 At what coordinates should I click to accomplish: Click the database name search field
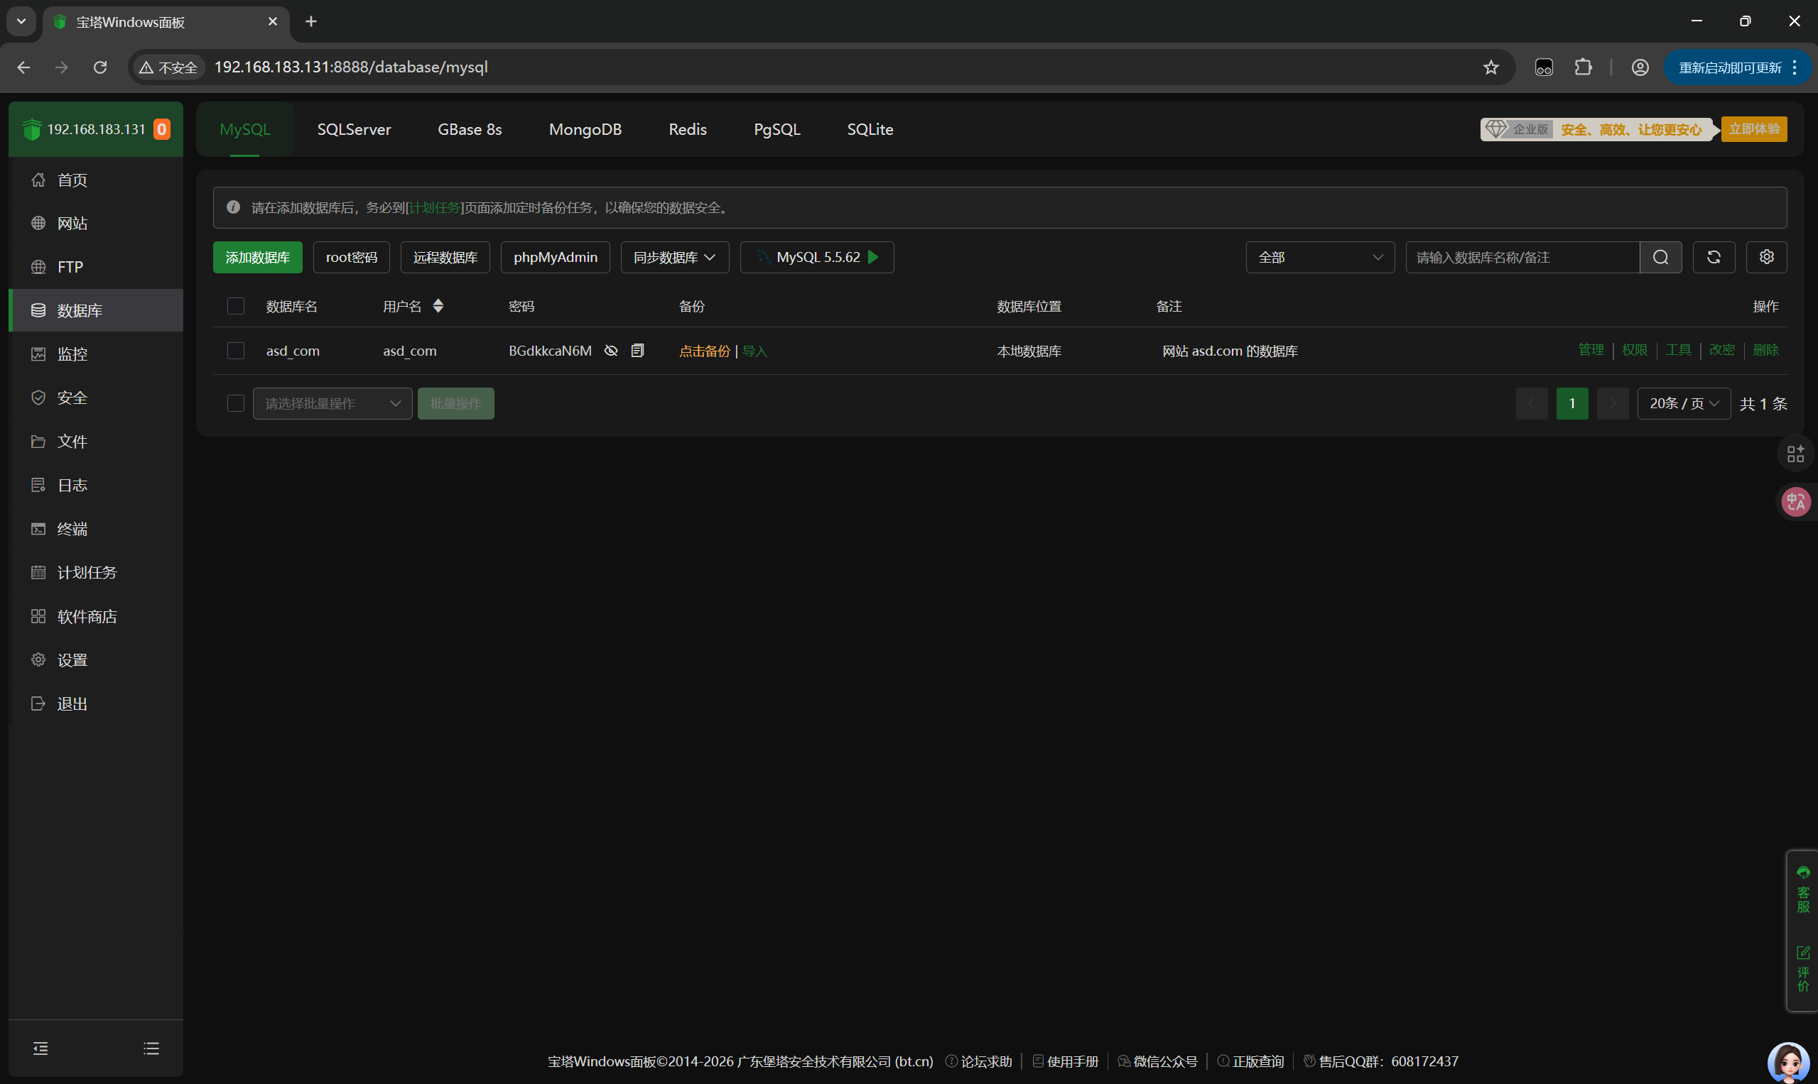point(1522,257)
